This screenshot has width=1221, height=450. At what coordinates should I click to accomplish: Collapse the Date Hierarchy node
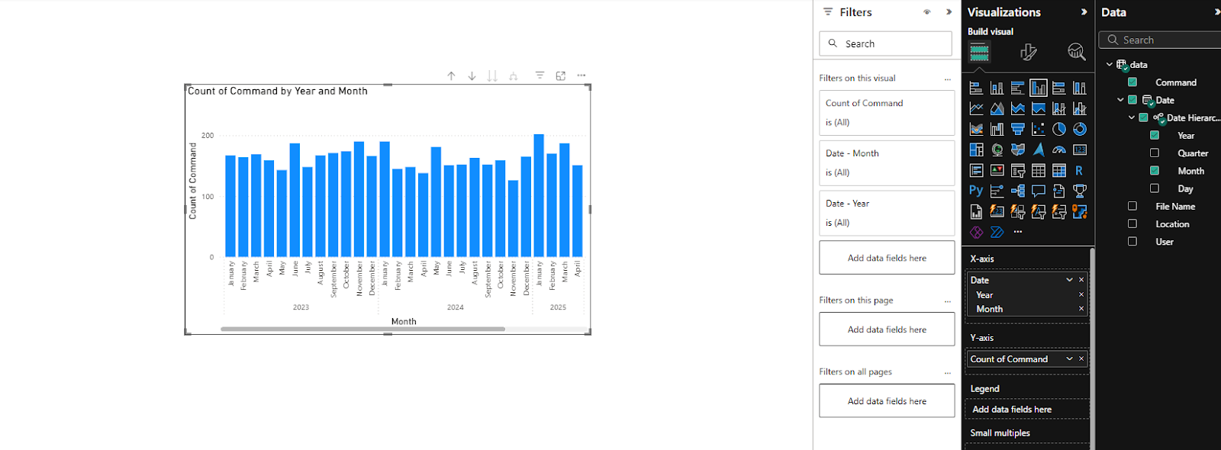[x=1132, y=117]
